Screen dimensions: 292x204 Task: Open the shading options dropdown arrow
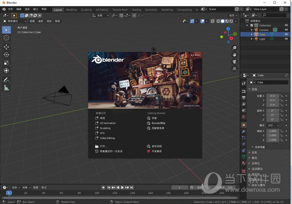click(x=236, y=21)
